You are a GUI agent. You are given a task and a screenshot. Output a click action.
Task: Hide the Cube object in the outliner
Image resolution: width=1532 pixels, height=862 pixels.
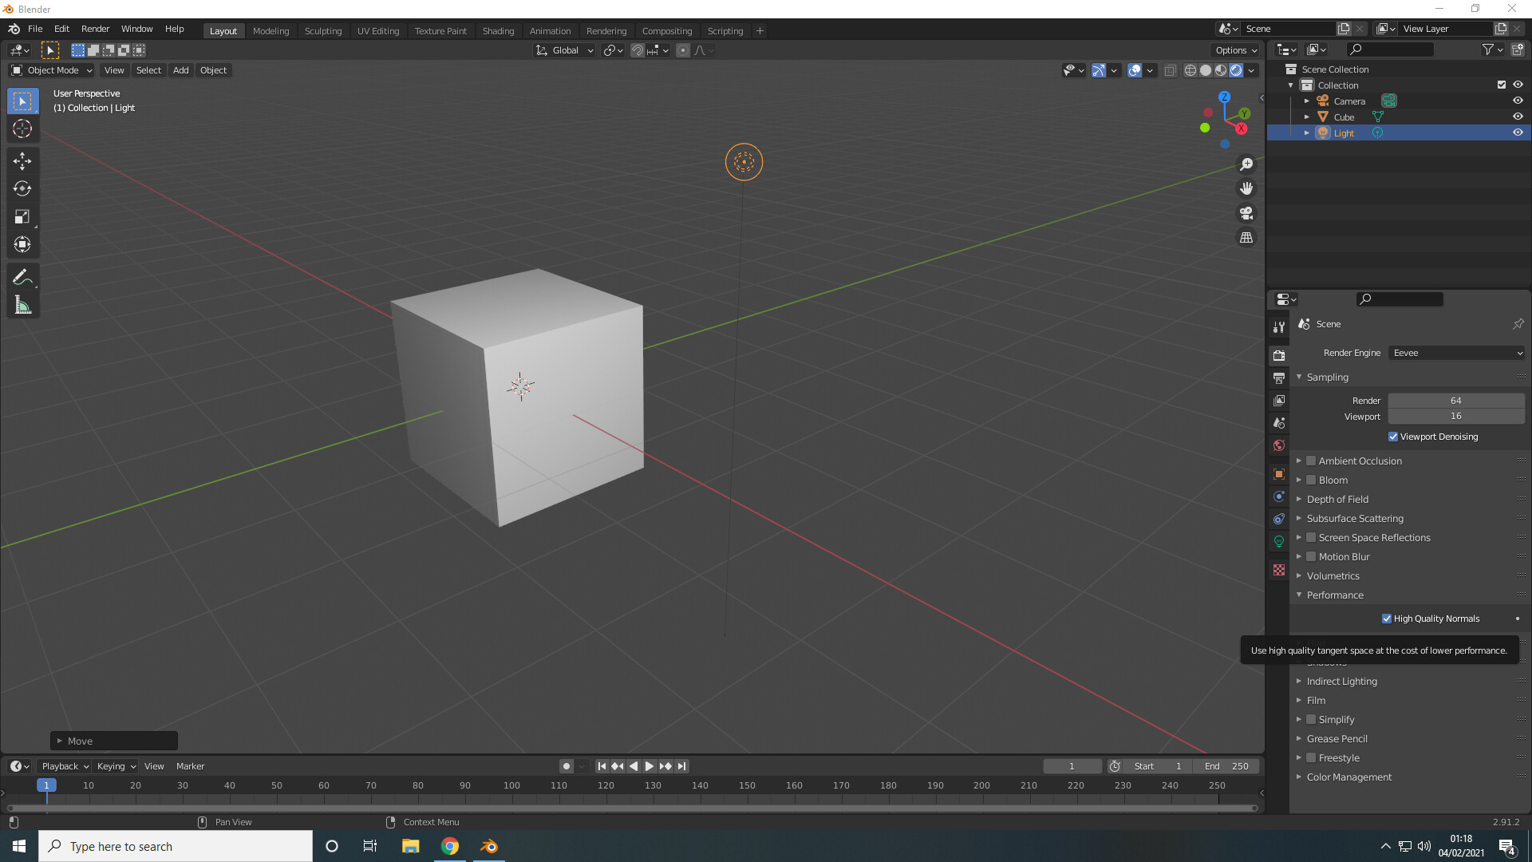click(x=1518, y=117)
